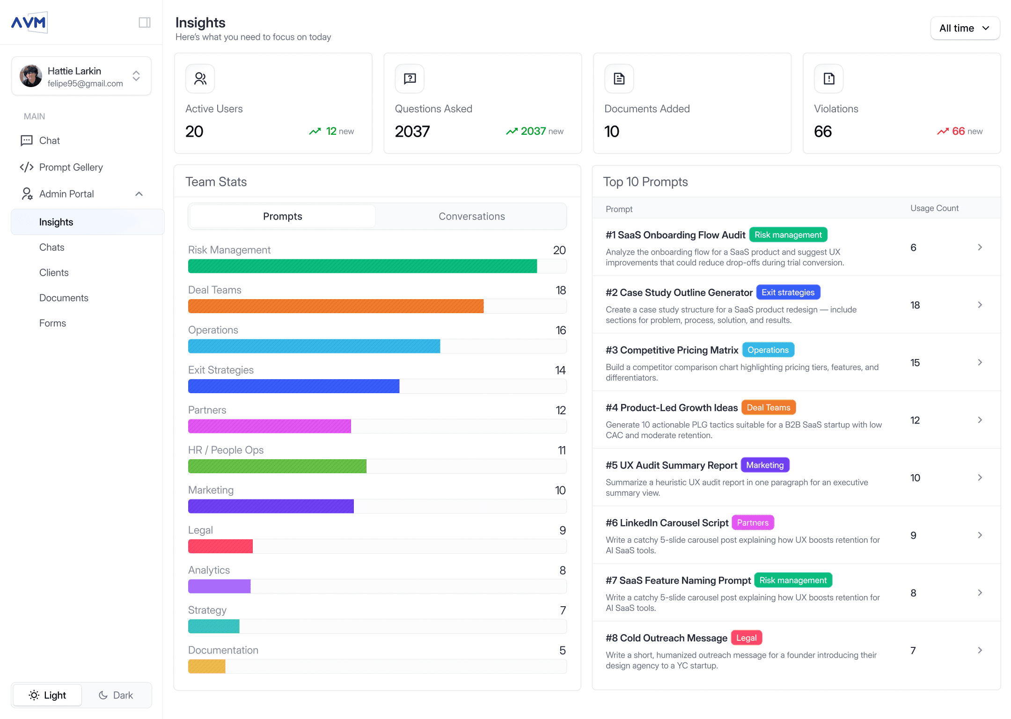Viewport: 1011px width, 719px height.
Task: Open the Documents sidebar link
Action: pyautogui.click(x=64, y=298)
